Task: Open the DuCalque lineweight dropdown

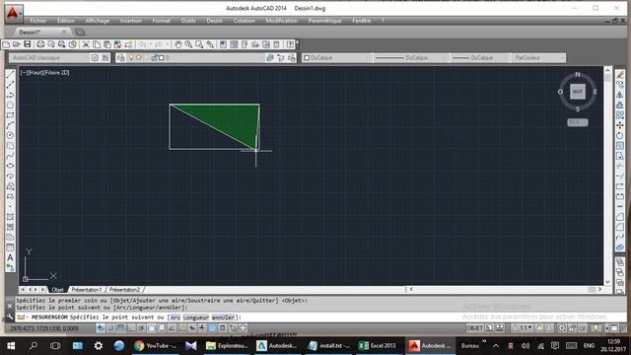Action: click(479, 58)
